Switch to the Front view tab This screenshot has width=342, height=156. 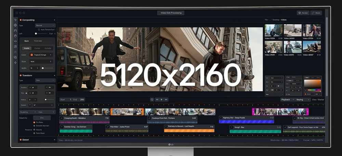(x=38, y=41)
